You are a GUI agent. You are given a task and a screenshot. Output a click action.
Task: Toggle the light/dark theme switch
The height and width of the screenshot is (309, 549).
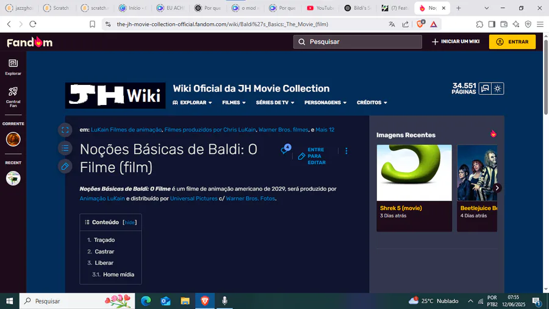click(x=498, y=89)
